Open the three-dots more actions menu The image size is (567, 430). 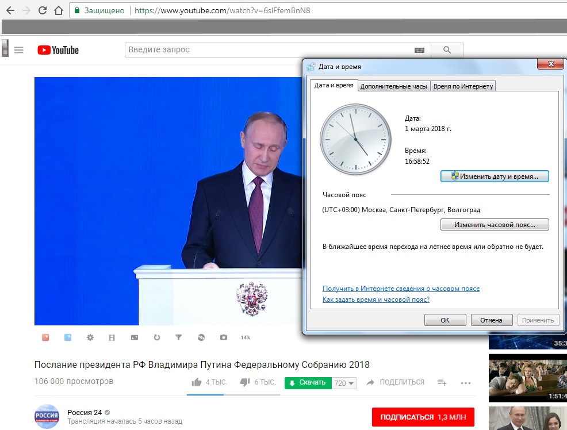pos(466,383)
